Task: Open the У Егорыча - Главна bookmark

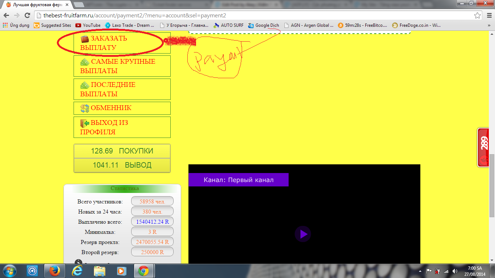Action: [x=184, y=25]
